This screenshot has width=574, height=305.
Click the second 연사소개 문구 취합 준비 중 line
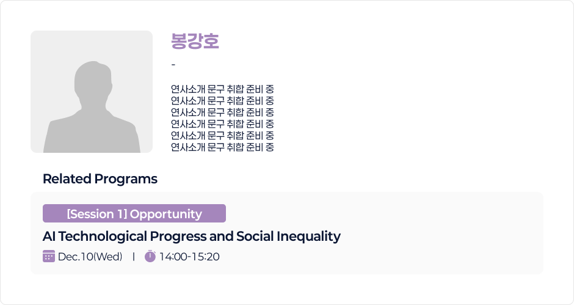coord(222,100)
